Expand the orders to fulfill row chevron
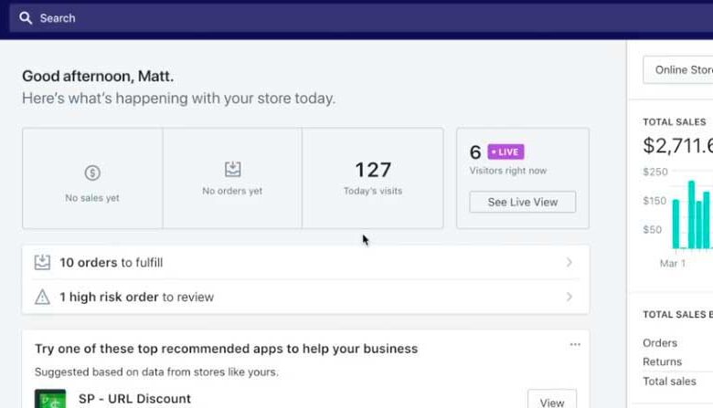 (x=569, y=263)
